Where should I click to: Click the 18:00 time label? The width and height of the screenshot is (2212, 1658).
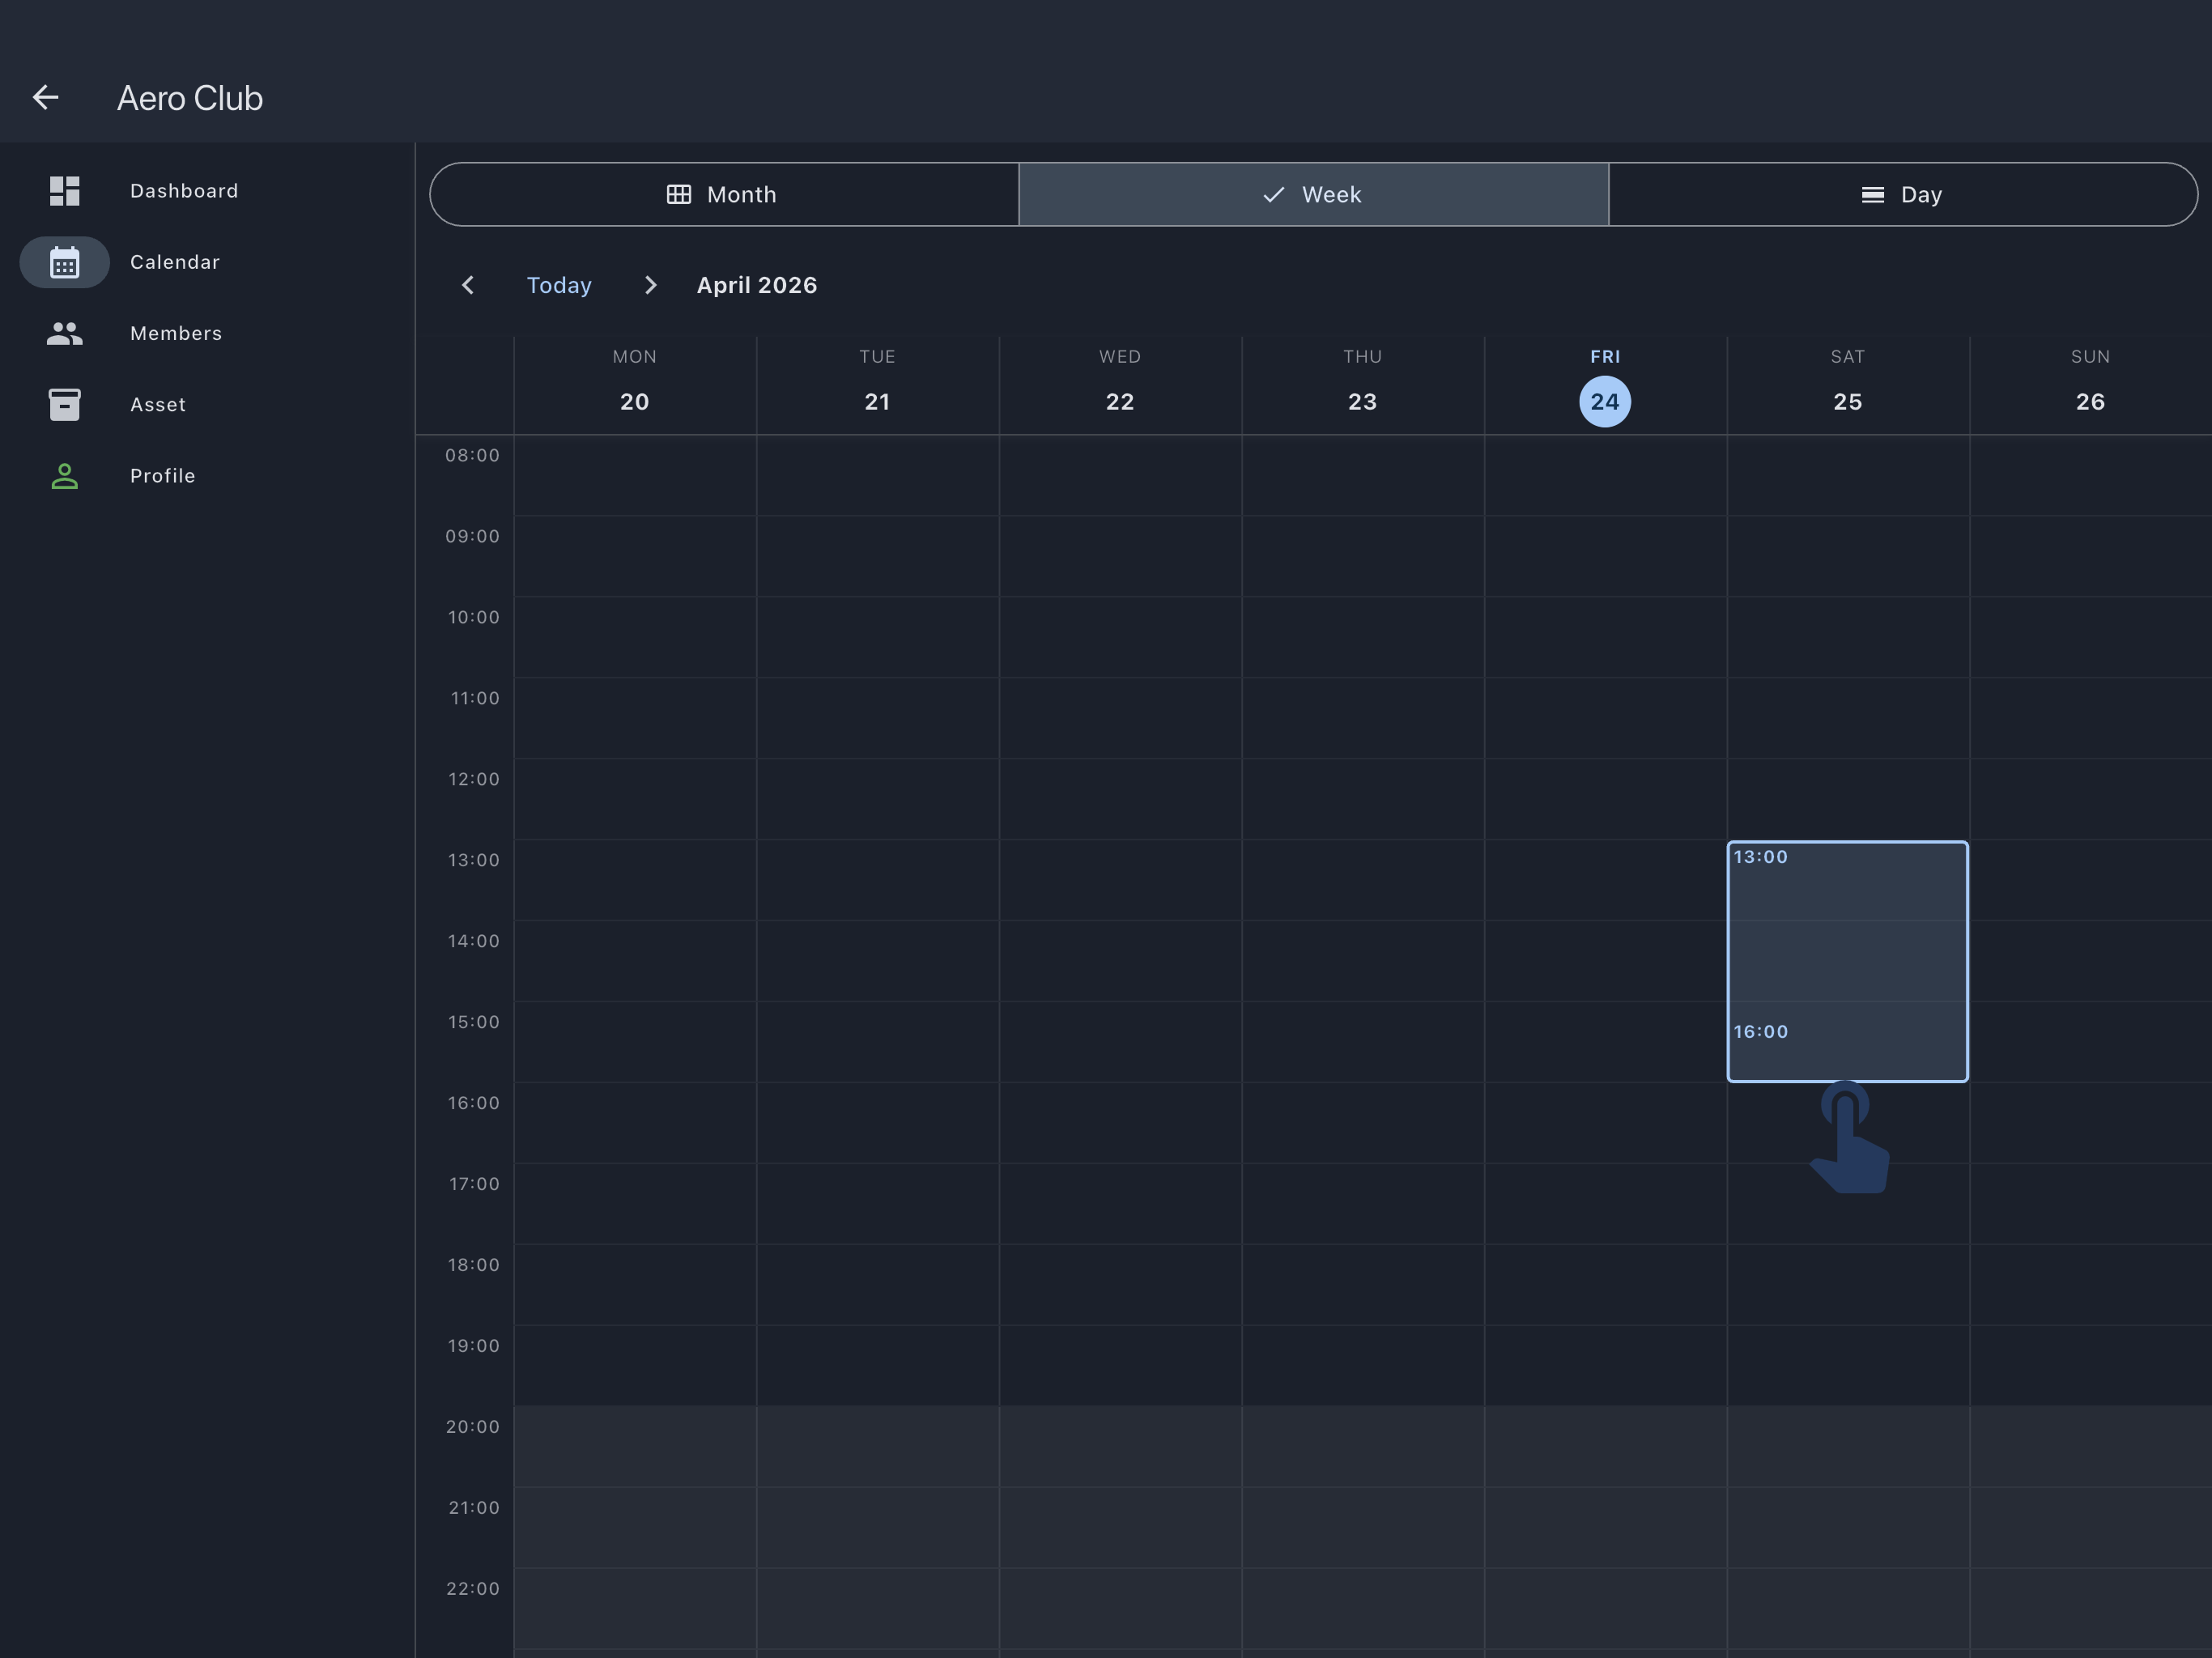coord(473,1265)
